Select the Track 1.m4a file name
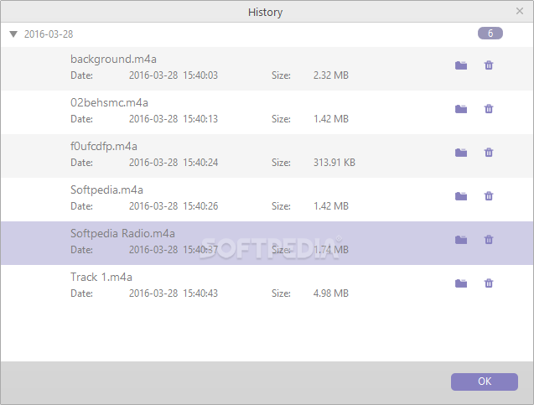 point(101,278)
